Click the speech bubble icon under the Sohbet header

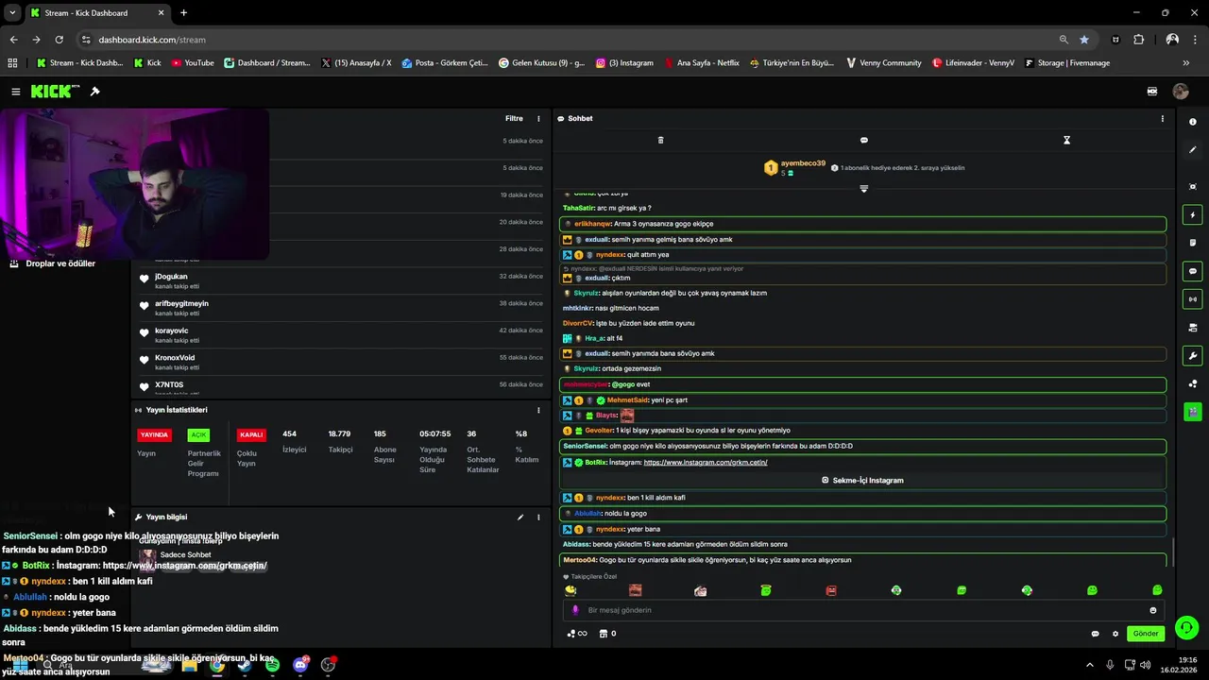pos(863,140)
